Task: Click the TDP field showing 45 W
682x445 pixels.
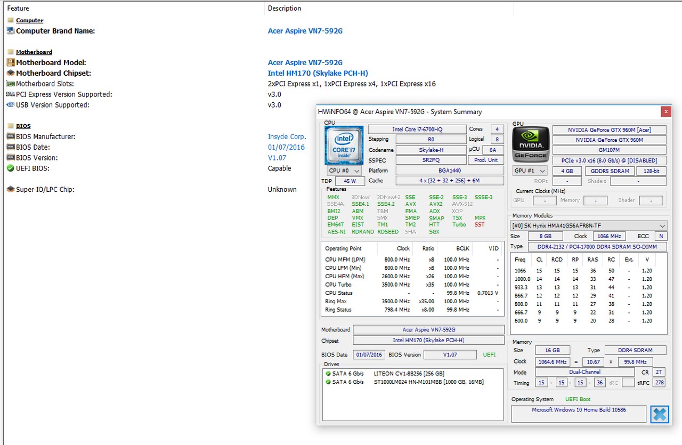Action: [350, 181]
